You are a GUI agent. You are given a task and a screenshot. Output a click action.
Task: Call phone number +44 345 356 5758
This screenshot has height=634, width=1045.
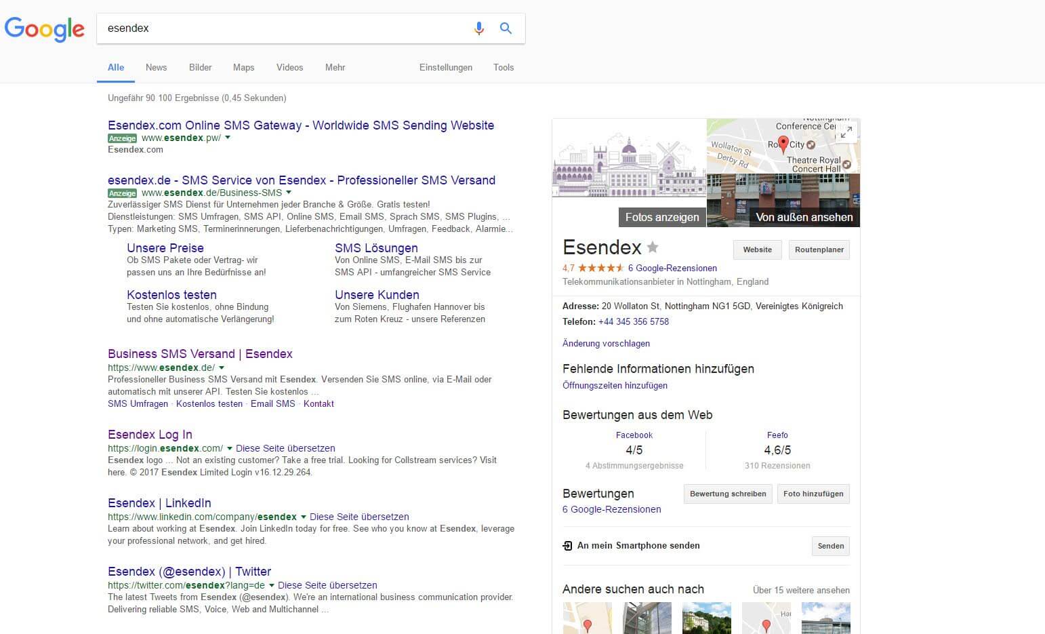[x=634, y=321]
